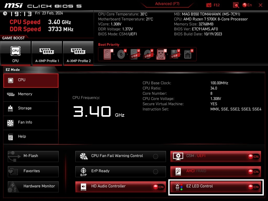Click the GAME BOOST CPU icon
This screenshot has height=201, width=268.
15,53
